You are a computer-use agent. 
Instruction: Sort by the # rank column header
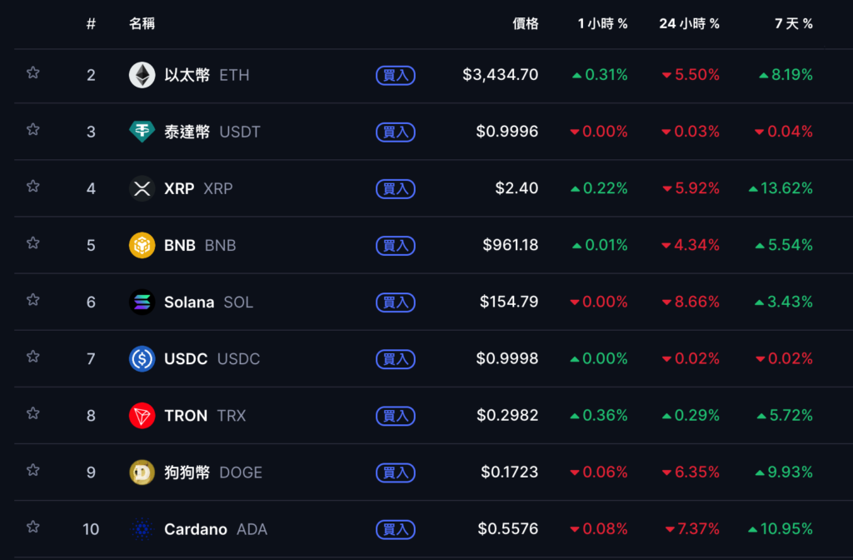click(91, 23)
